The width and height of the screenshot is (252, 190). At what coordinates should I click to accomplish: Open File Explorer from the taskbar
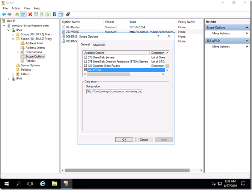tap(54, 184)
